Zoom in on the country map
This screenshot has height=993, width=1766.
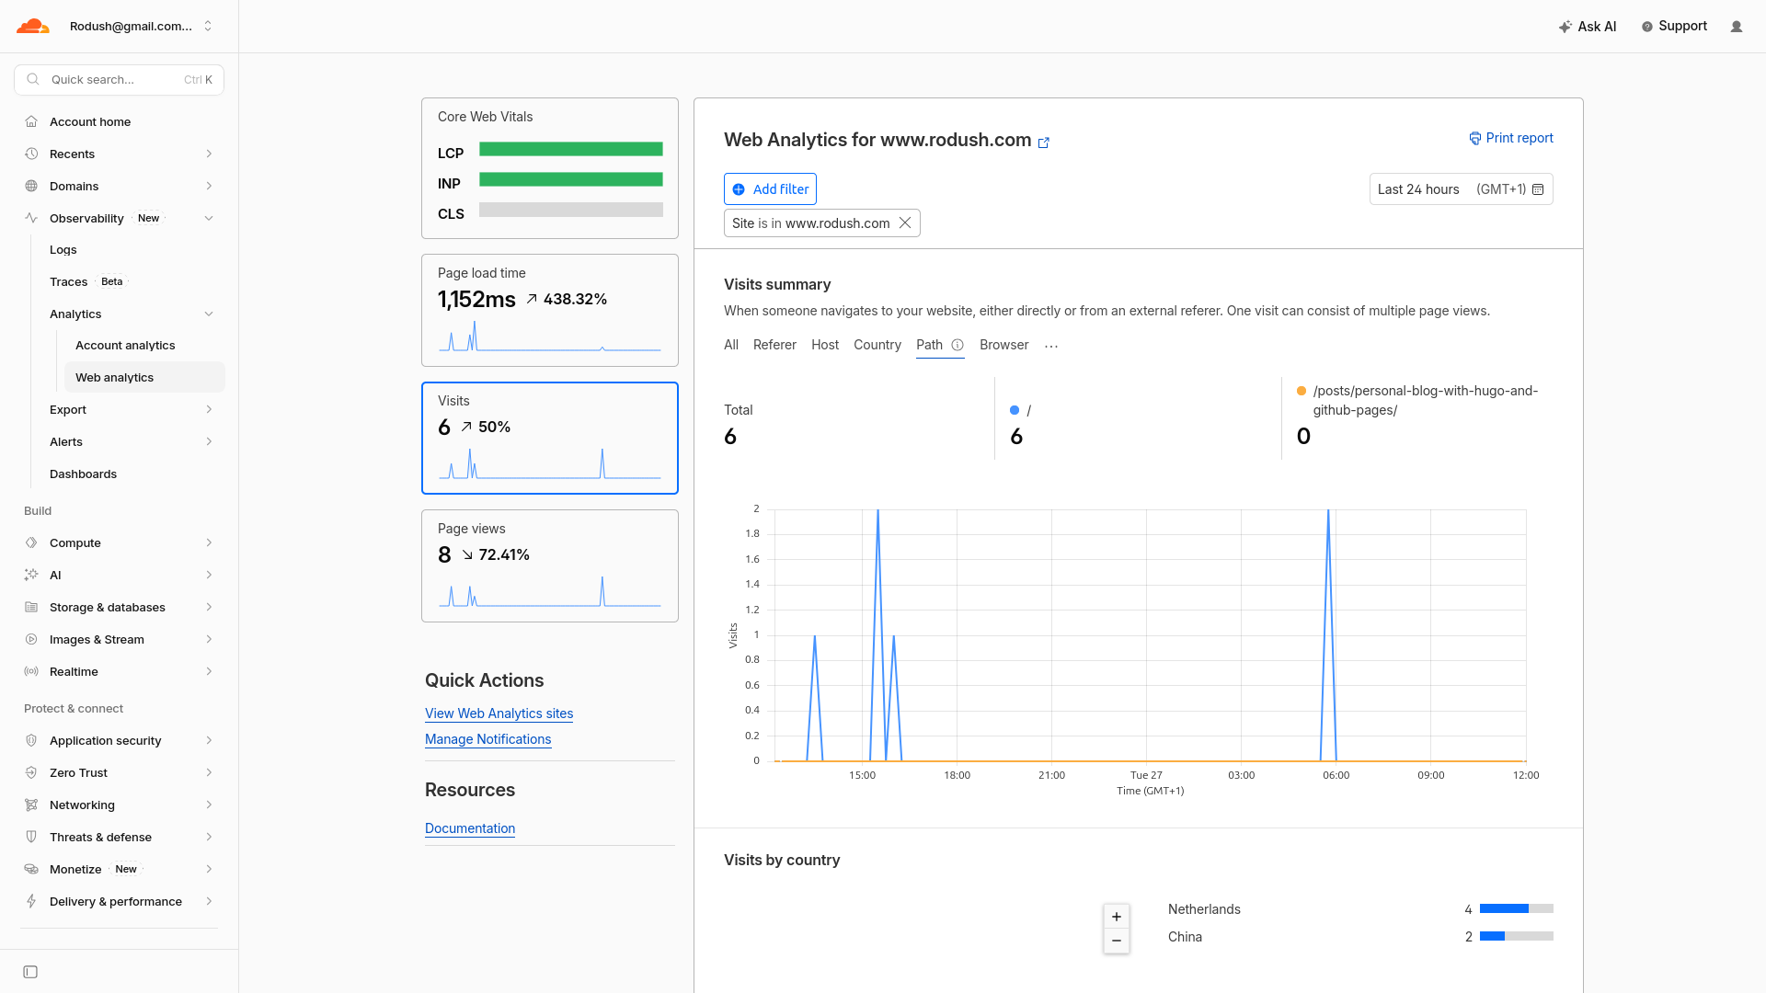point(1117,917)
